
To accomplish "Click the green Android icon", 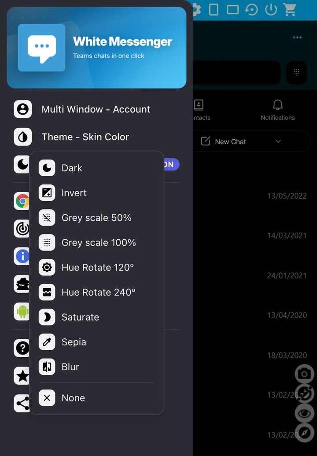I will pyautogui.click(x=22, y=311).
